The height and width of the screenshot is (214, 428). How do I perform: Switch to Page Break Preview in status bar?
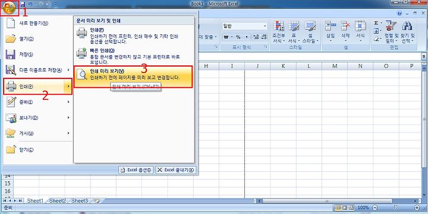[x=351, y=207]
